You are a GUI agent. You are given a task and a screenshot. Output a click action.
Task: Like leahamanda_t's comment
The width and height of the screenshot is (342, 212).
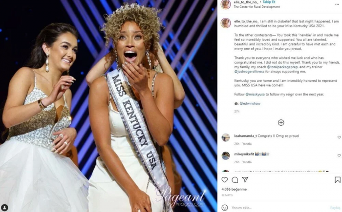tap(339, 137)
